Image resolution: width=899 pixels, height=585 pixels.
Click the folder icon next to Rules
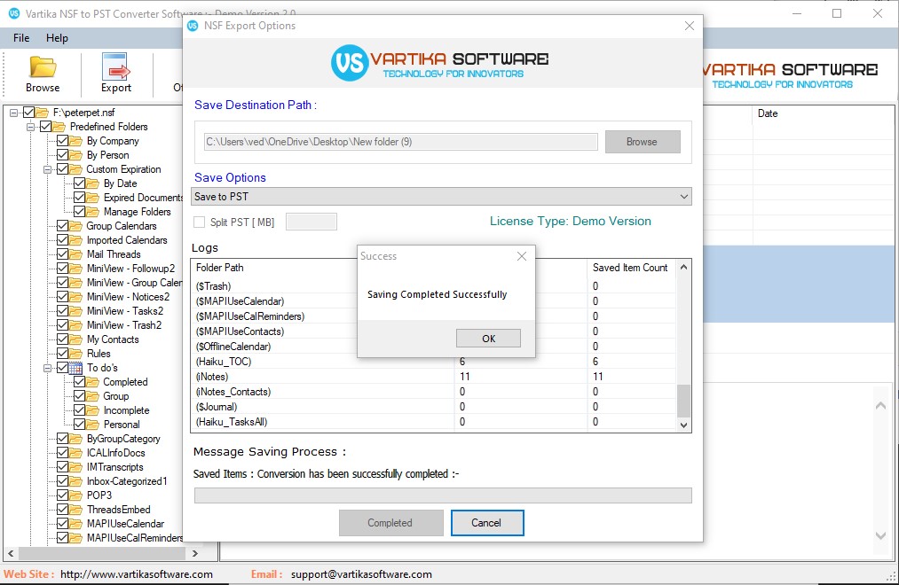(75, 354)
